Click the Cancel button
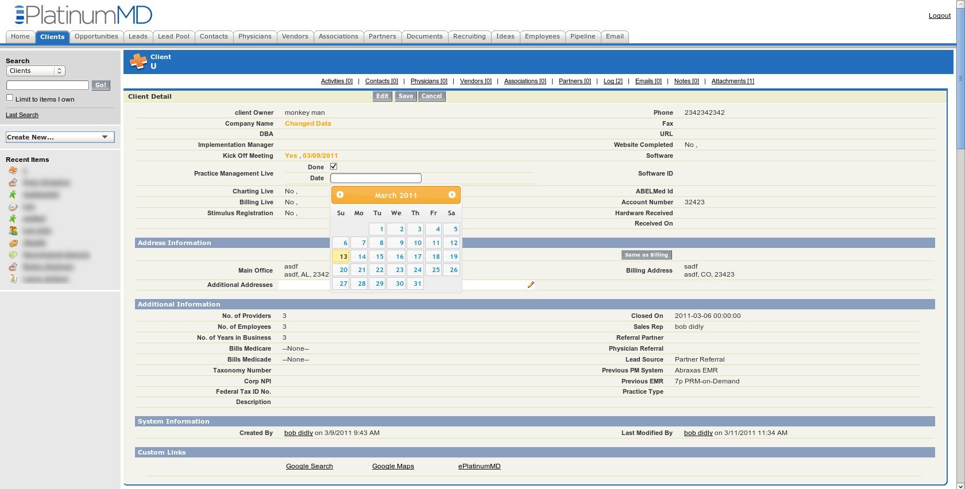This screenshot has height=489, width=965. (x=431, y=96)
